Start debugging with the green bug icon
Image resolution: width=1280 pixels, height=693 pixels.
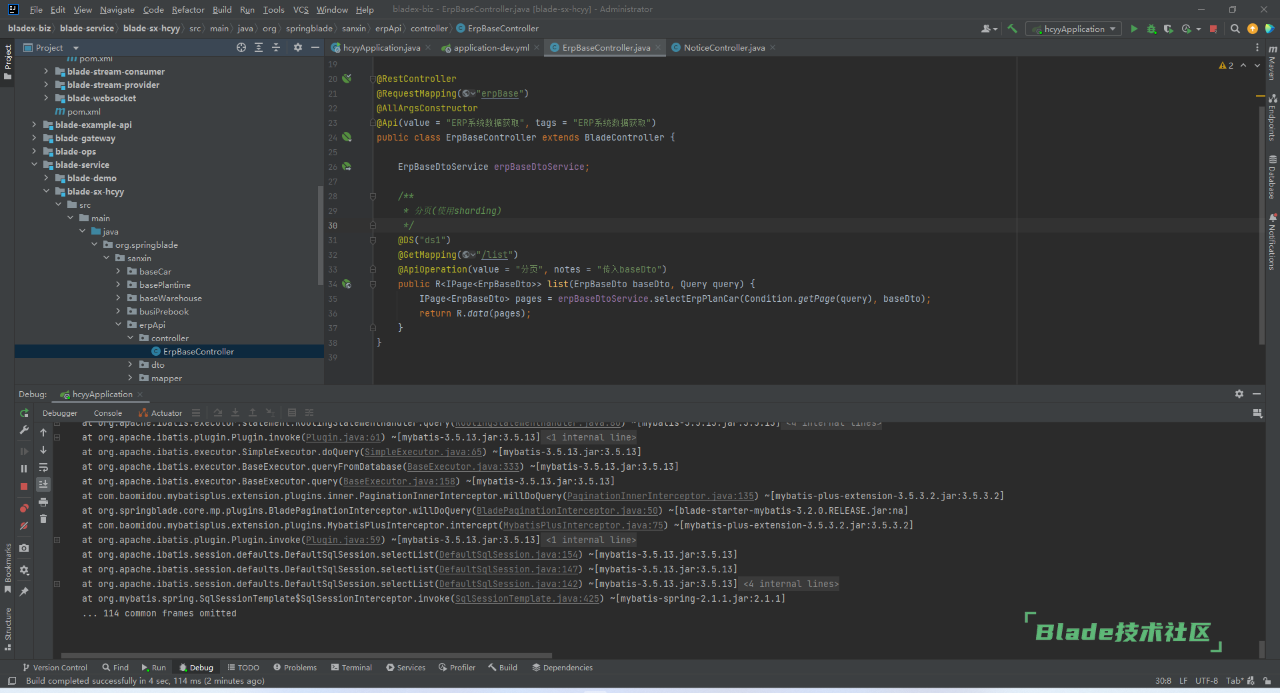click(x=1151, y=29)
